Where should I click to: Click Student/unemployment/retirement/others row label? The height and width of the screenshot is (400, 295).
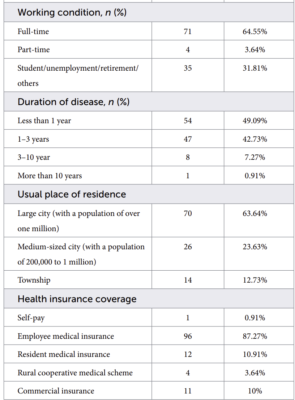tap(78, 75)
